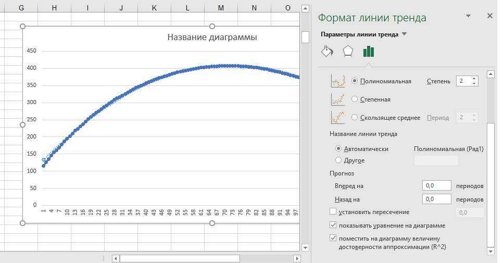Click the worksheet vertical scrollbar thumb

click(x=305, y=37)
